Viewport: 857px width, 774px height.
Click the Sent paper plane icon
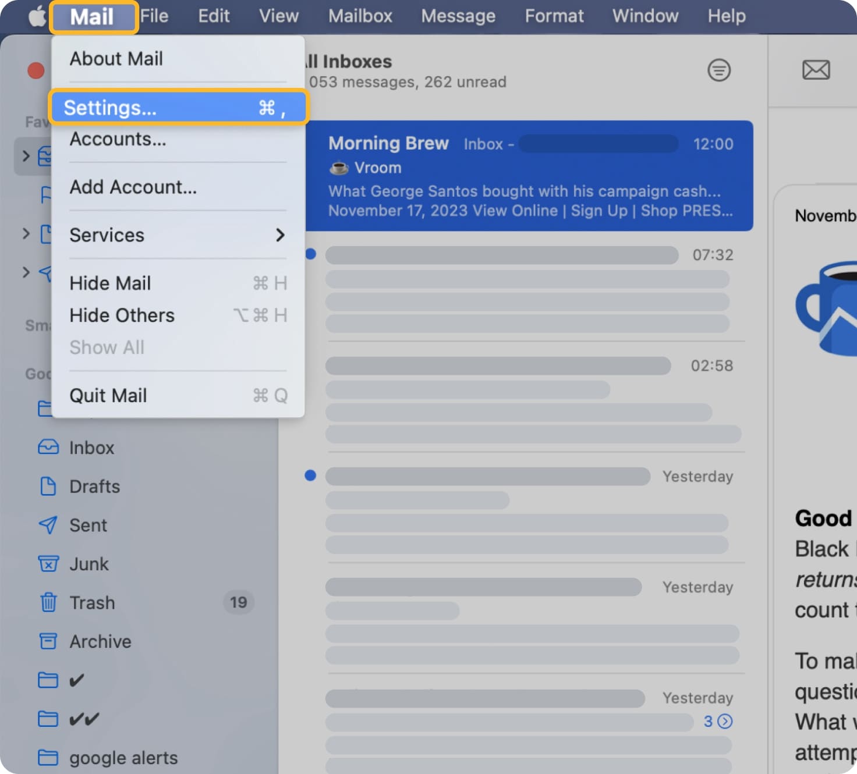[48, 525]
